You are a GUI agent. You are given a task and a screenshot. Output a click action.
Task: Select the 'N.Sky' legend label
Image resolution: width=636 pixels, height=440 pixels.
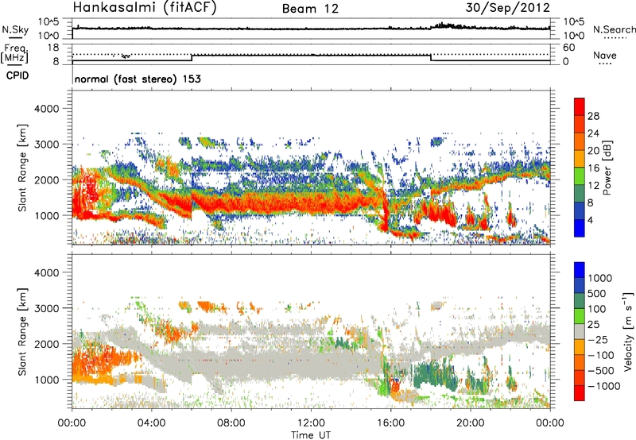coord(15,29)
